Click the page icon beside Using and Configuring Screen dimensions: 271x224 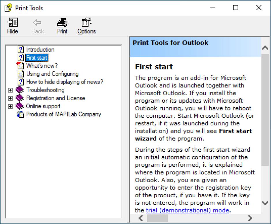(x=20, y=74)
